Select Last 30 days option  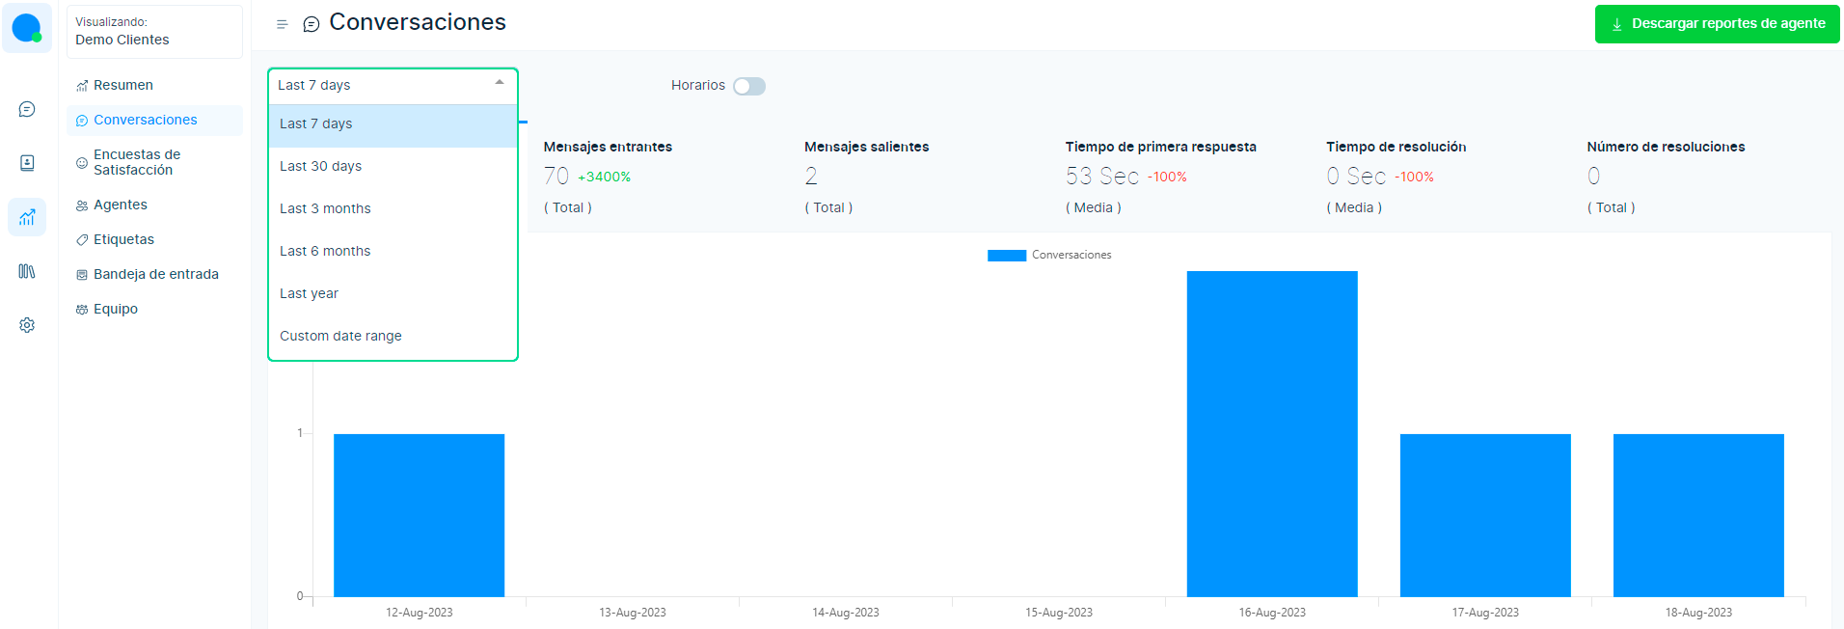click(x=321, y=166)
